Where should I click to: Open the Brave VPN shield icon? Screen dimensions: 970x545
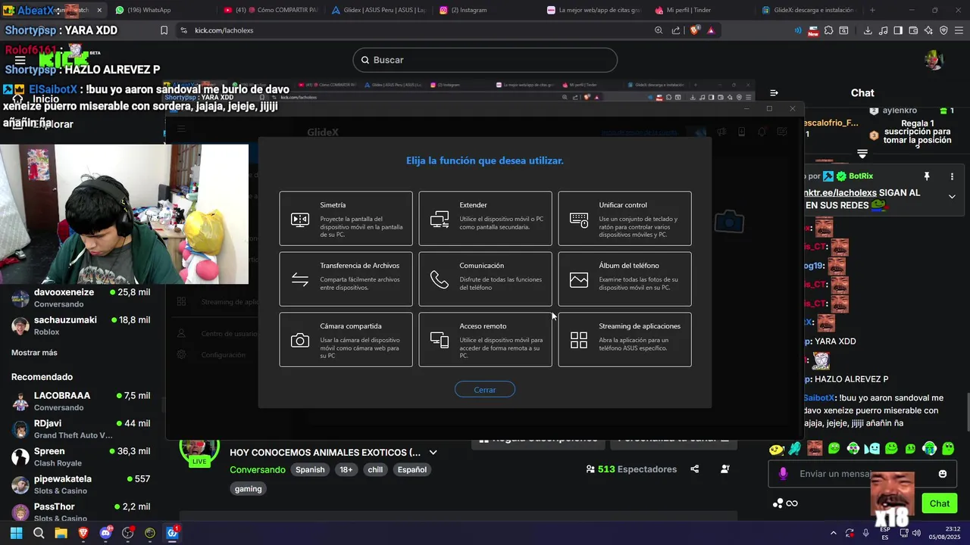pyautogui.click(x=943, y=30)
